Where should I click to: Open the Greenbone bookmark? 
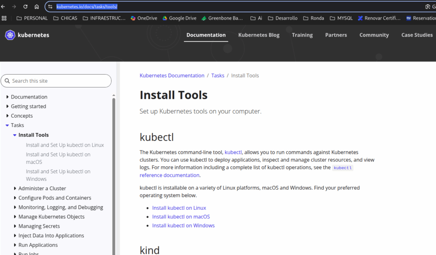[222, 18]
